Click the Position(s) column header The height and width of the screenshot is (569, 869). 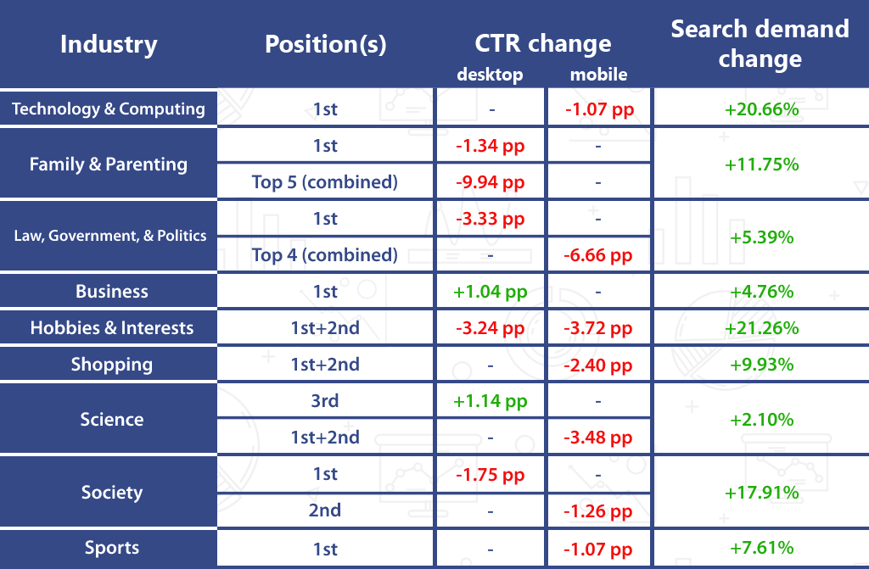pyautogui.click(x=325, y=45)
